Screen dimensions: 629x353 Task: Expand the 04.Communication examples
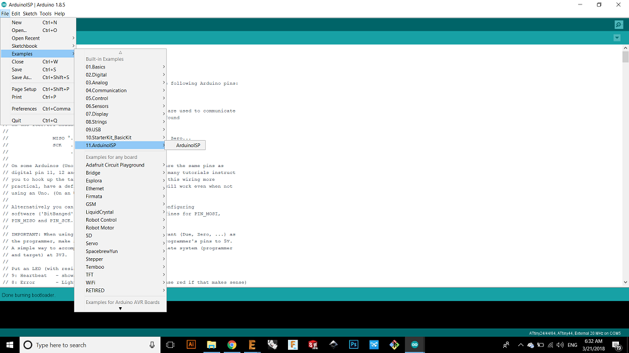click(120, 90)
